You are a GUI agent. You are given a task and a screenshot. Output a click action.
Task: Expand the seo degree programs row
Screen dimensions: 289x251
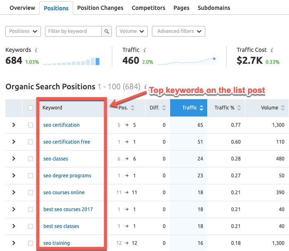[x=14, y=176]
